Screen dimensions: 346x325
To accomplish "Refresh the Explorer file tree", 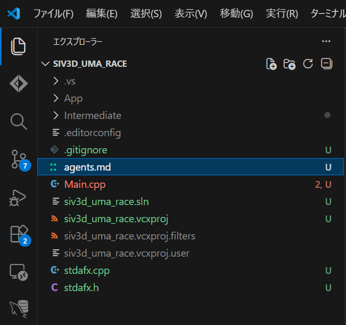I will coord(308,64).
